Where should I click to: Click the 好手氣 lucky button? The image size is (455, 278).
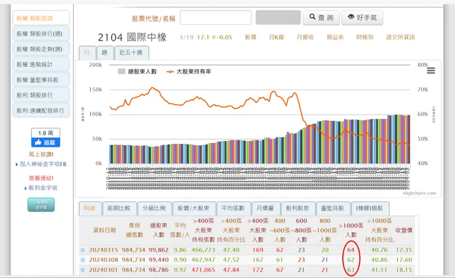(x=362, y=18)
